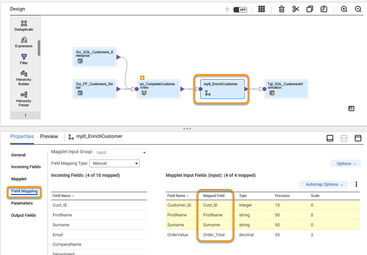This screenshot has width=367, height=255.
Task: Click the scissors cut icon
Action: pyautogui.click(x=296, y=9)
